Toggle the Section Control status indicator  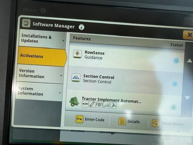[x=175, y=84]
